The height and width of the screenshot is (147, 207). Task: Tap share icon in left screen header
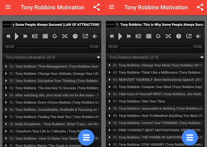(97, 7)
